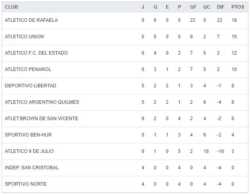
Task: Open the ATLETICO DE RAFAELA team name
Action: click(31, 20)
